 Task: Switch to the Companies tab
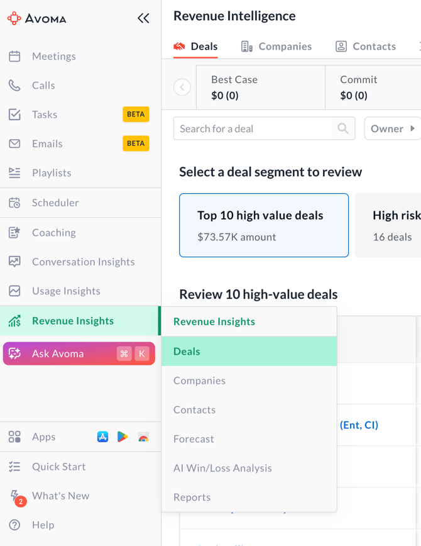pos(276,47)
